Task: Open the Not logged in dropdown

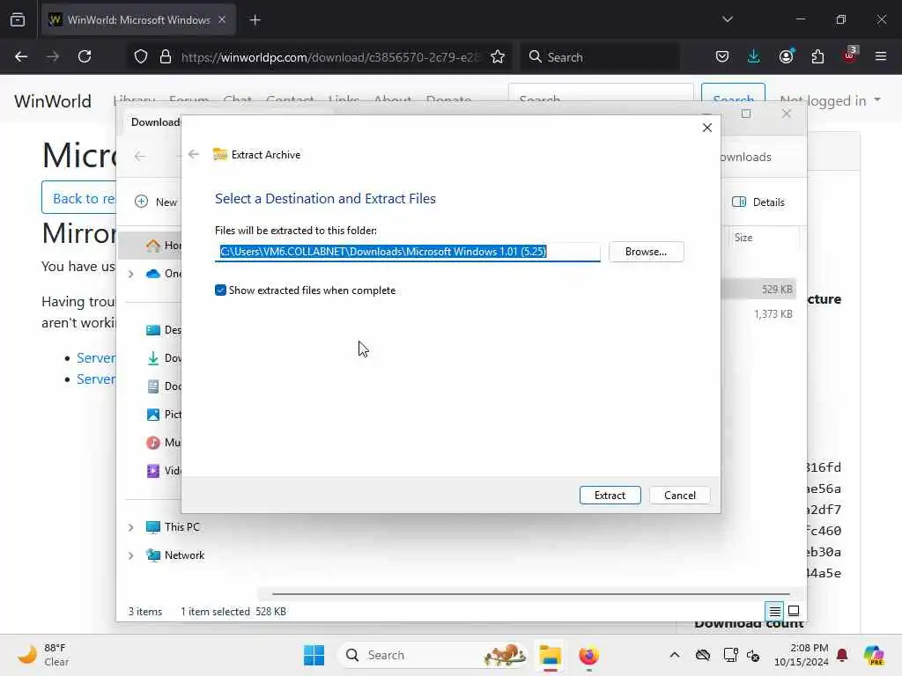Action: point(830,100)
